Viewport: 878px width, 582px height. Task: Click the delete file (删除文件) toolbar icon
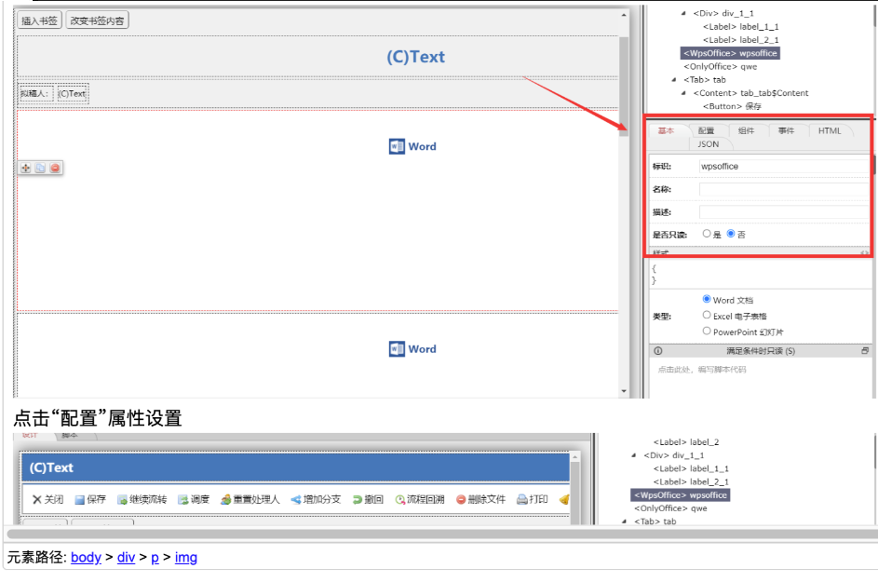[x=461, y=500]
